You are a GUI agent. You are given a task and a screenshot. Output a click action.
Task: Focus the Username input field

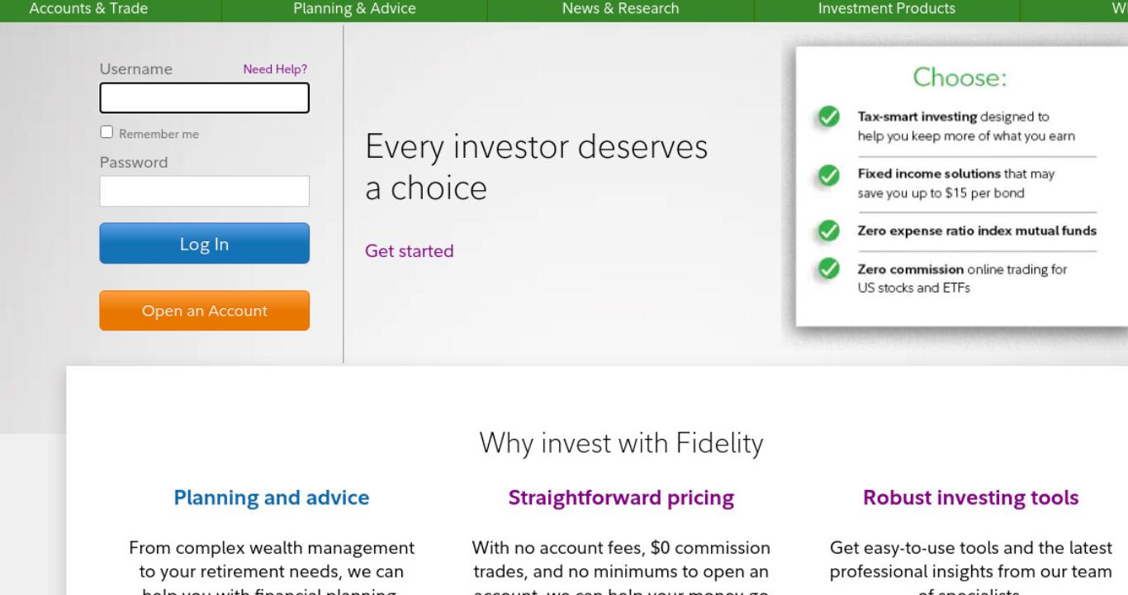click(204, 98)
